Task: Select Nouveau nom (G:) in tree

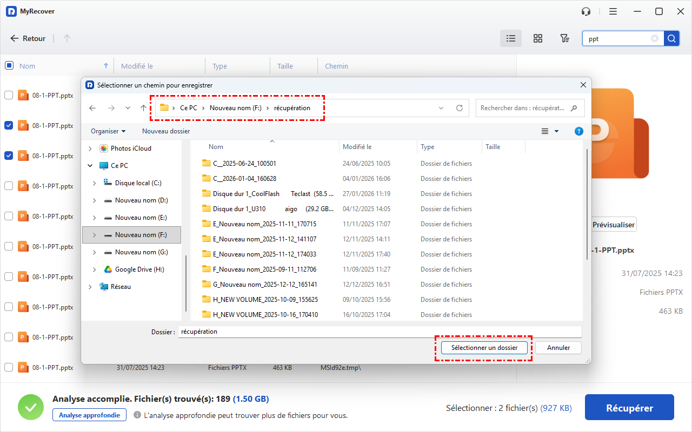Action: (141, 252)
